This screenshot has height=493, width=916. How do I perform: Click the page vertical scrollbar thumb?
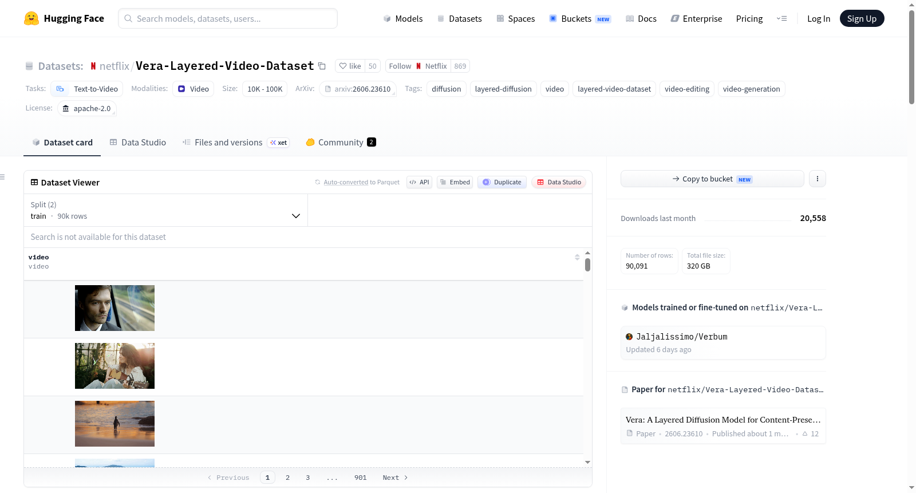point(911,57)
